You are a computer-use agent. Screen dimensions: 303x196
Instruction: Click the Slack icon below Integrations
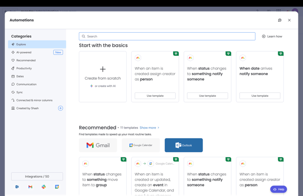[43, 187]
